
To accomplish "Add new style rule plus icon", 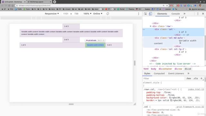I will click(201, 78).
